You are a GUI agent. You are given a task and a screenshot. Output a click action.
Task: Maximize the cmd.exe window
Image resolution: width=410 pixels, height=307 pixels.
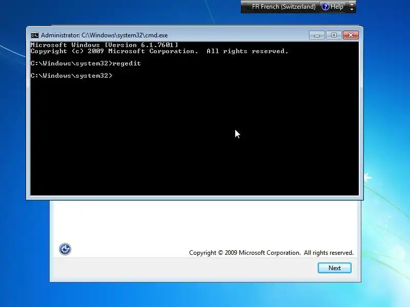pyautogui.click(x=334, y=35)
